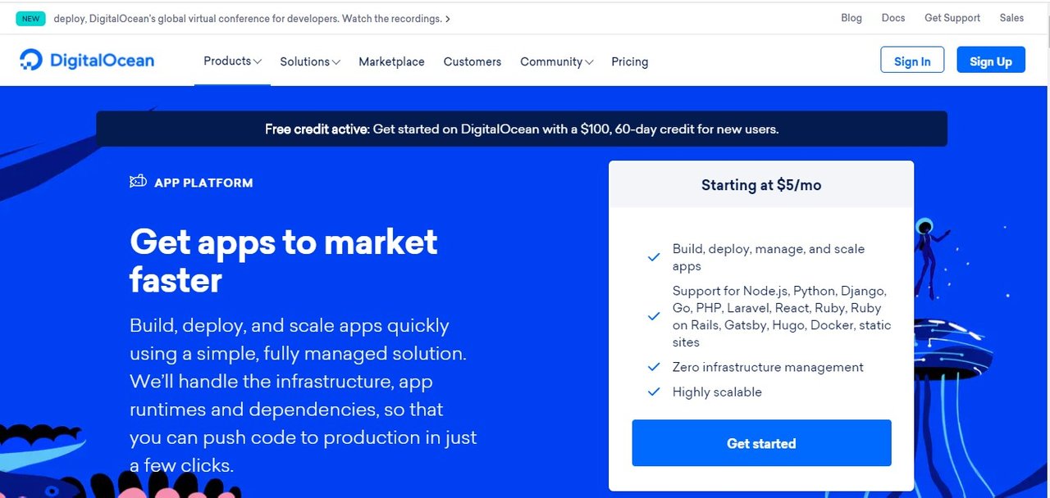This screenshot has width=1050, height=498.
Task: Open the Get Support link
Action: 952,18
